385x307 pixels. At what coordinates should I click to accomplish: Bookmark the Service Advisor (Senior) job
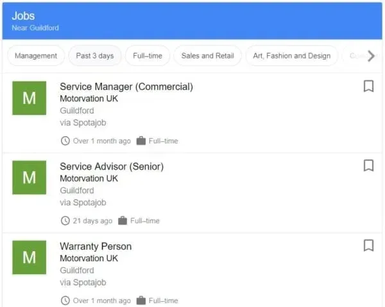click(368, 166)
